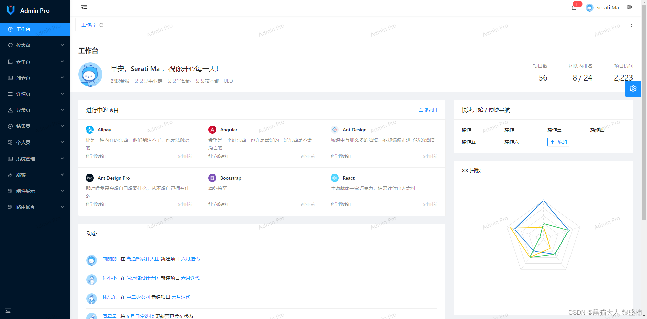Expand the 列表页 sidebar section
647x319 pixels.
[x=23, y=77]
